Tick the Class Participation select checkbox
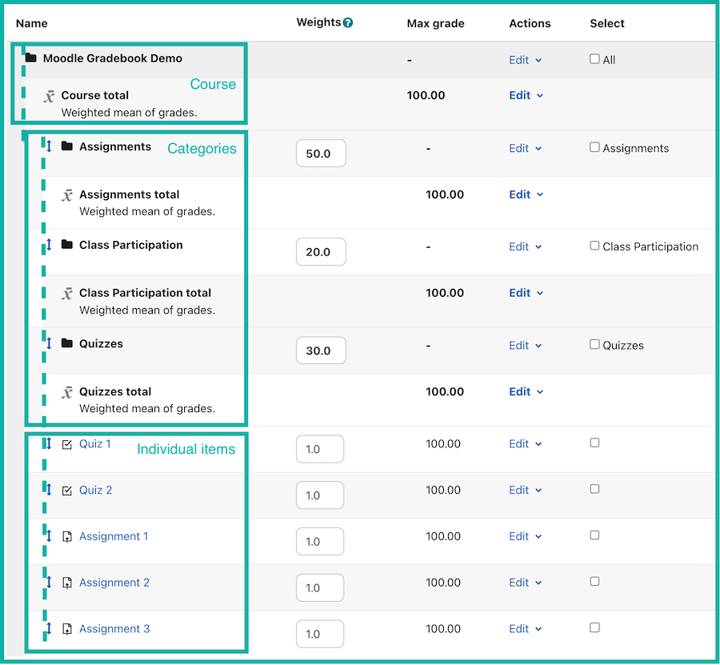The width and height of the screenshot is (720, 665). (x=594, y=246)
